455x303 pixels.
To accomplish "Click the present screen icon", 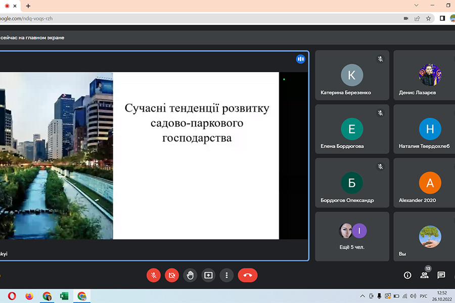I will (x=208, y=275).
